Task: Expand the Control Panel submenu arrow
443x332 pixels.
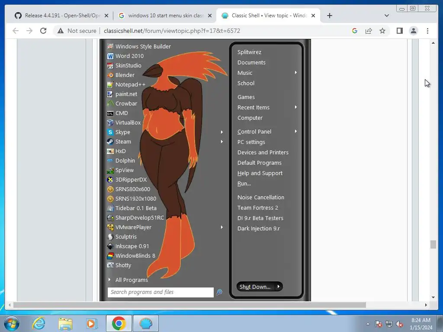Action: (x=296, y=131)
